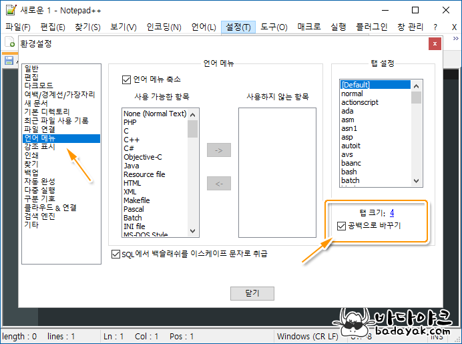This screenshot has height=344, width=462.
Task: Click the <- move left button
Action: click(219, 184)
